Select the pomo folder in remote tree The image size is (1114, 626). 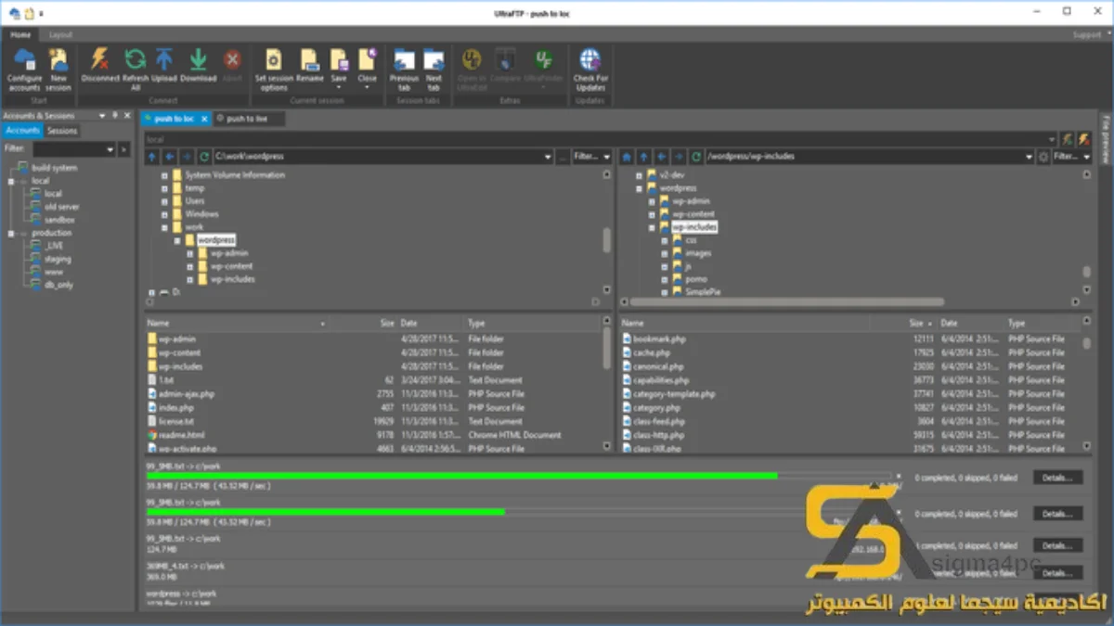coord(696,278)
